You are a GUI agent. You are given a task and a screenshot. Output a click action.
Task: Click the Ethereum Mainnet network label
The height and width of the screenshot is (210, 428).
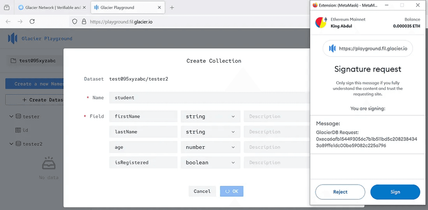(348, 19)
